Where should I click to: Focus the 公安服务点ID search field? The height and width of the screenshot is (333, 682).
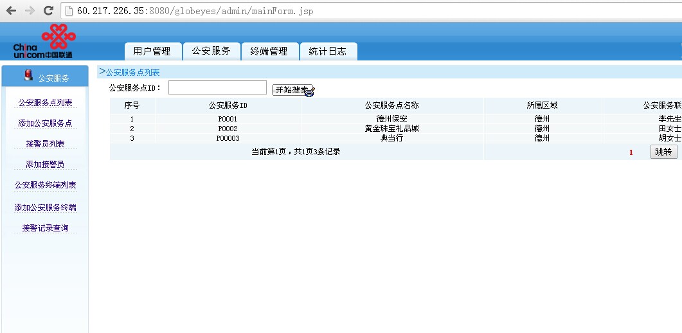(217, 87)
